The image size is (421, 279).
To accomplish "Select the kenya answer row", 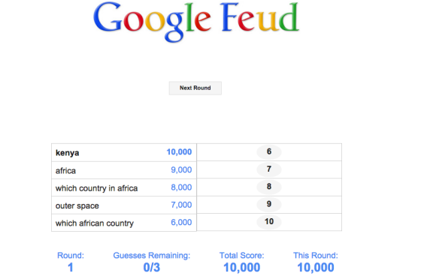I will click(124, 152).
